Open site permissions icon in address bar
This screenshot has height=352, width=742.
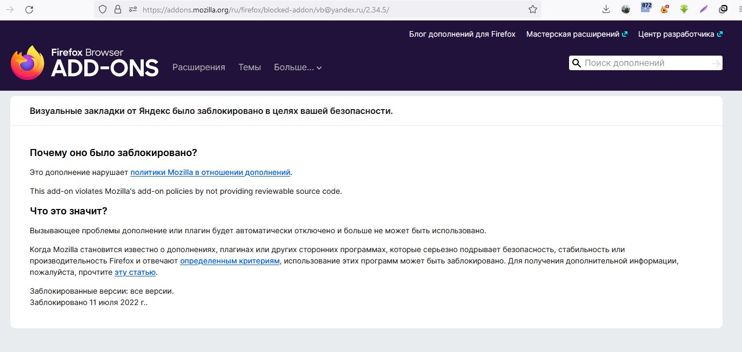133,9
